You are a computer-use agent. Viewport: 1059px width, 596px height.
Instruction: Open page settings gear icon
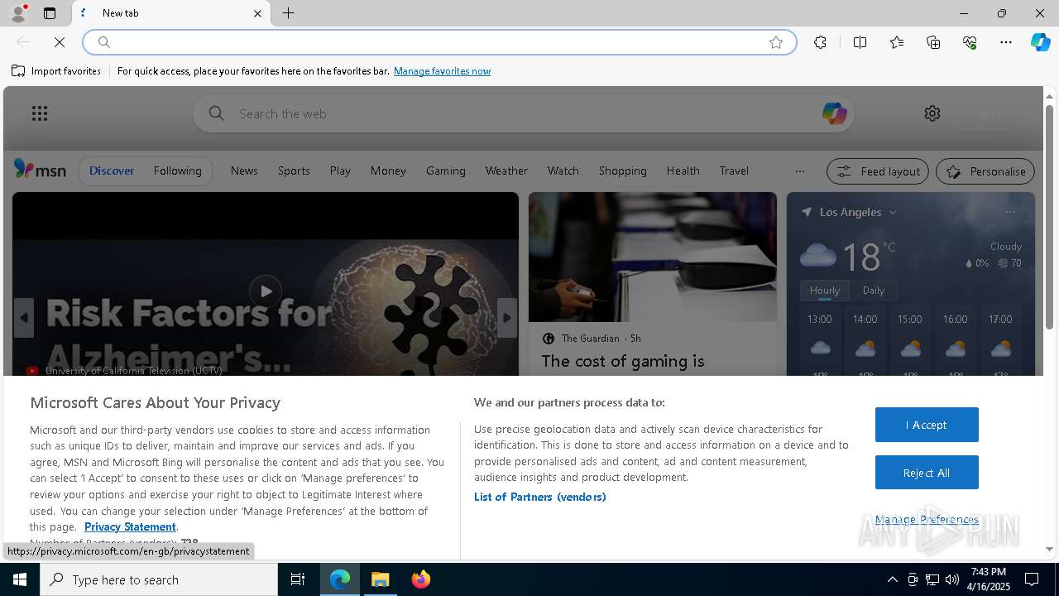(932, 113)
